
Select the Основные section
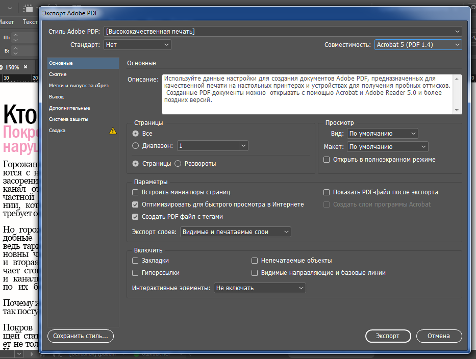[83, 63]
